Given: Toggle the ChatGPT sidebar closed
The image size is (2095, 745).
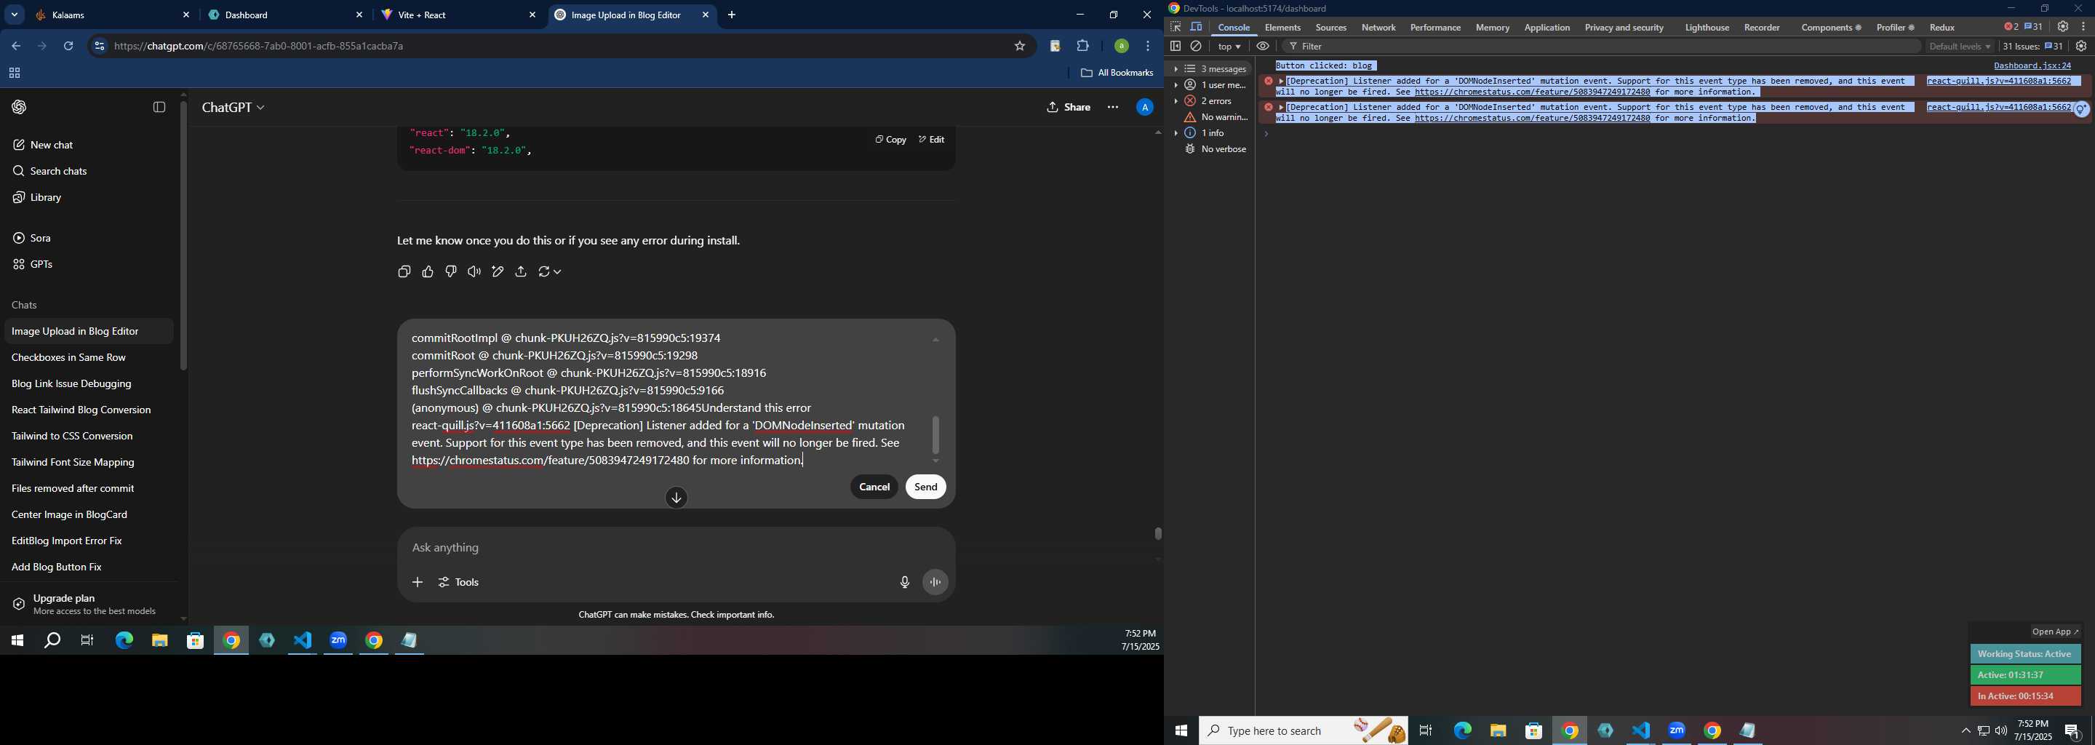Looking at the screenshot, I should pos(159,108).
